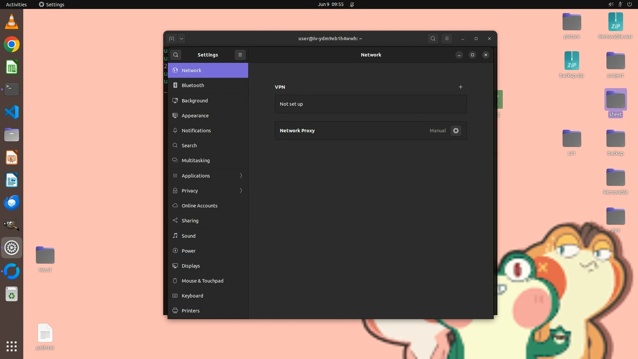Launch Google Chrome from dock

pos(12,45)
